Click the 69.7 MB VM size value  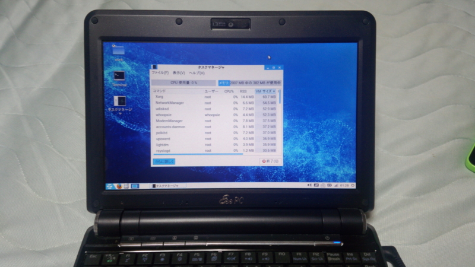click(x=269, y=97)
